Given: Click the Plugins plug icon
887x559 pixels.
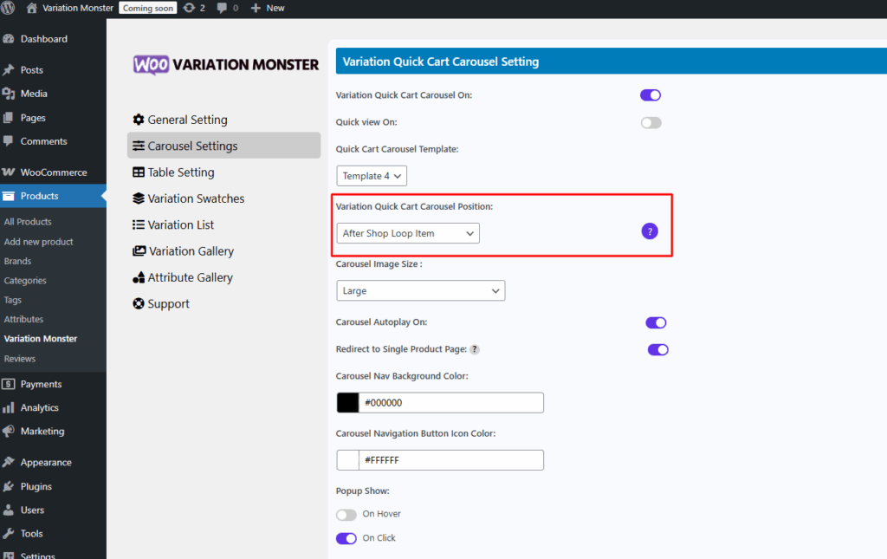Looking at the screenshot, I should (9, 486).
